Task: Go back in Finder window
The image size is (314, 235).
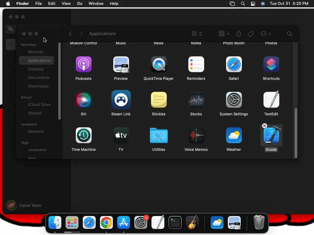Action: (x=70, y=34)
